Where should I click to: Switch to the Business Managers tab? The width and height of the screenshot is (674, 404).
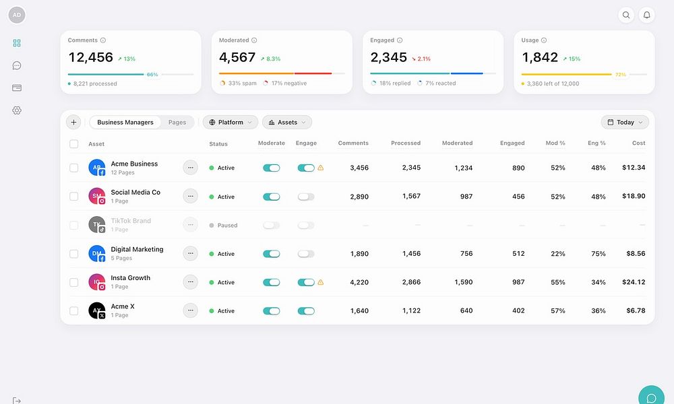click(125, 123)
